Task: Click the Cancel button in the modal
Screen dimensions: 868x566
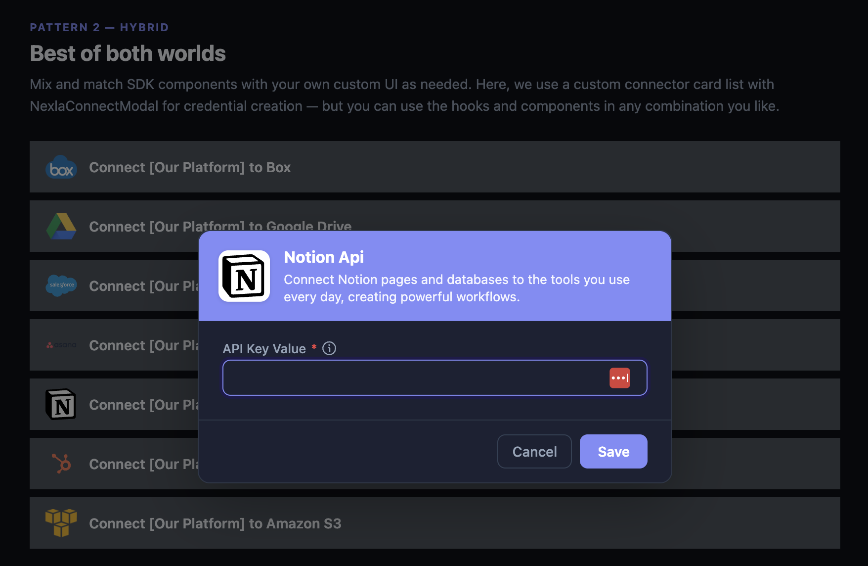Action: (x=534, y=451)
